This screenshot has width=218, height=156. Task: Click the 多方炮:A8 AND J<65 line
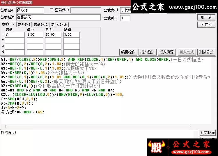coord(22,112)
